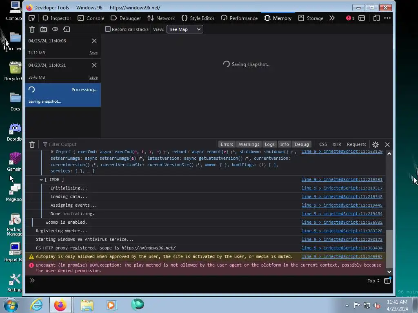
Task: Activate the element picker tool
Action: [32, 18]
